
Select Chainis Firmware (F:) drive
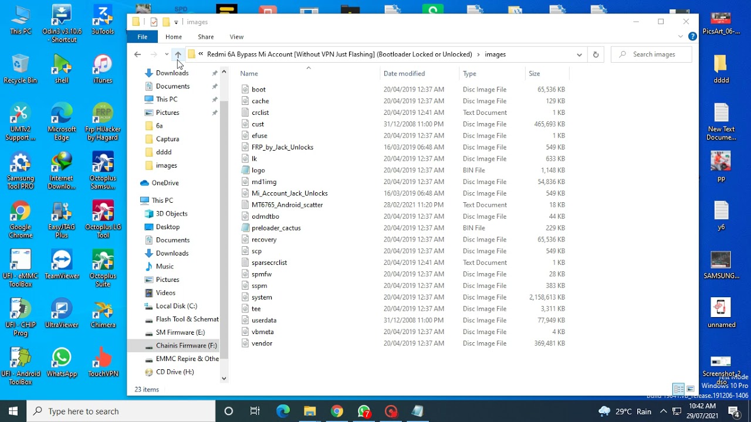186,346
